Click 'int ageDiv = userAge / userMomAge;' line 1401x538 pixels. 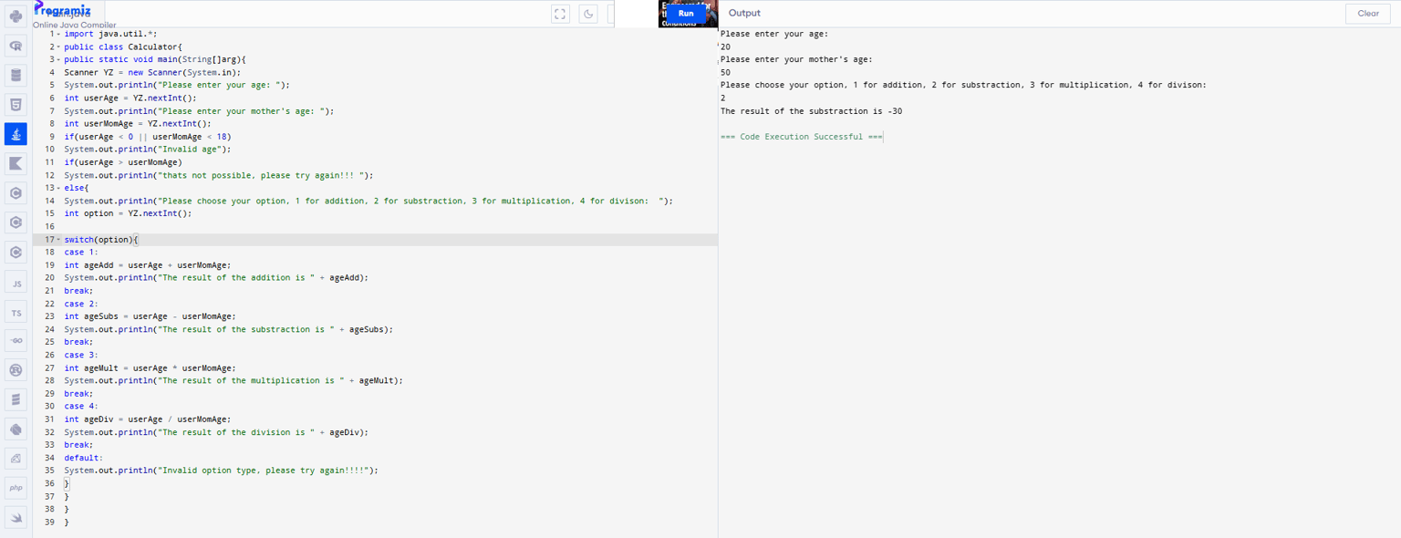click(148, 419)
